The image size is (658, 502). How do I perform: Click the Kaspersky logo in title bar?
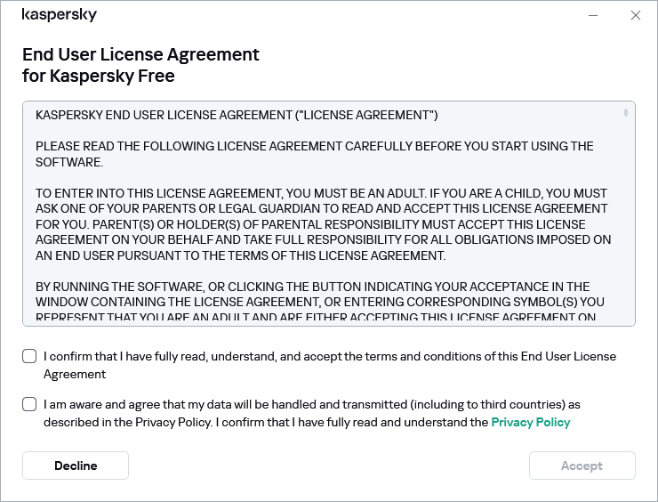(x=59, y=15)
